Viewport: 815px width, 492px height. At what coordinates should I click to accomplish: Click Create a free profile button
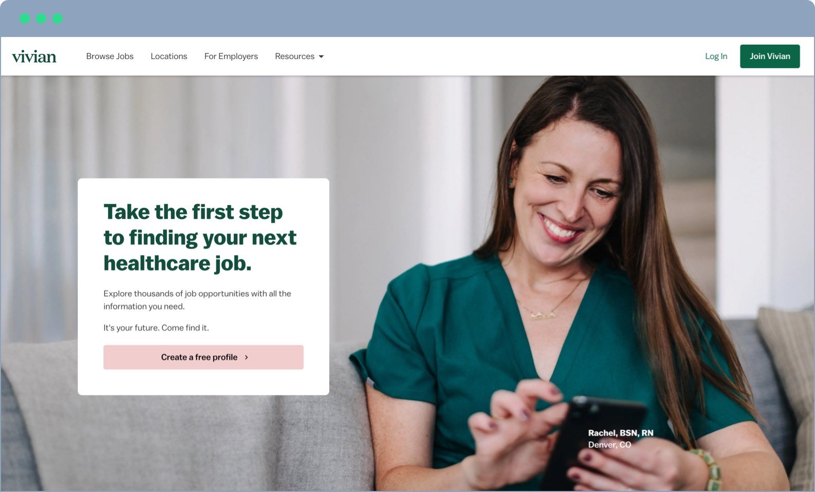click(203, 357)
